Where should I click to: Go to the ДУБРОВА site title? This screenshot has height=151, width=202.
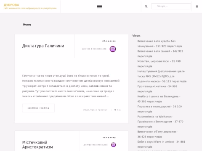click(x=11, y=5)
